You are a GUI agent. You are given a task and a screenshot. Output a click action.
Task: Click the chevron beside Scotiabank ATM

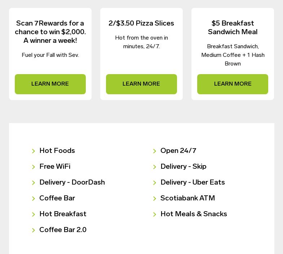click(x=155, y=199)
